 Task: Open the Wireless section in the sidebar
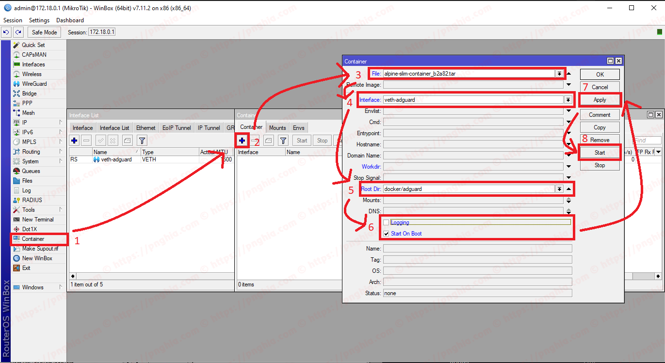coord(32,74)
